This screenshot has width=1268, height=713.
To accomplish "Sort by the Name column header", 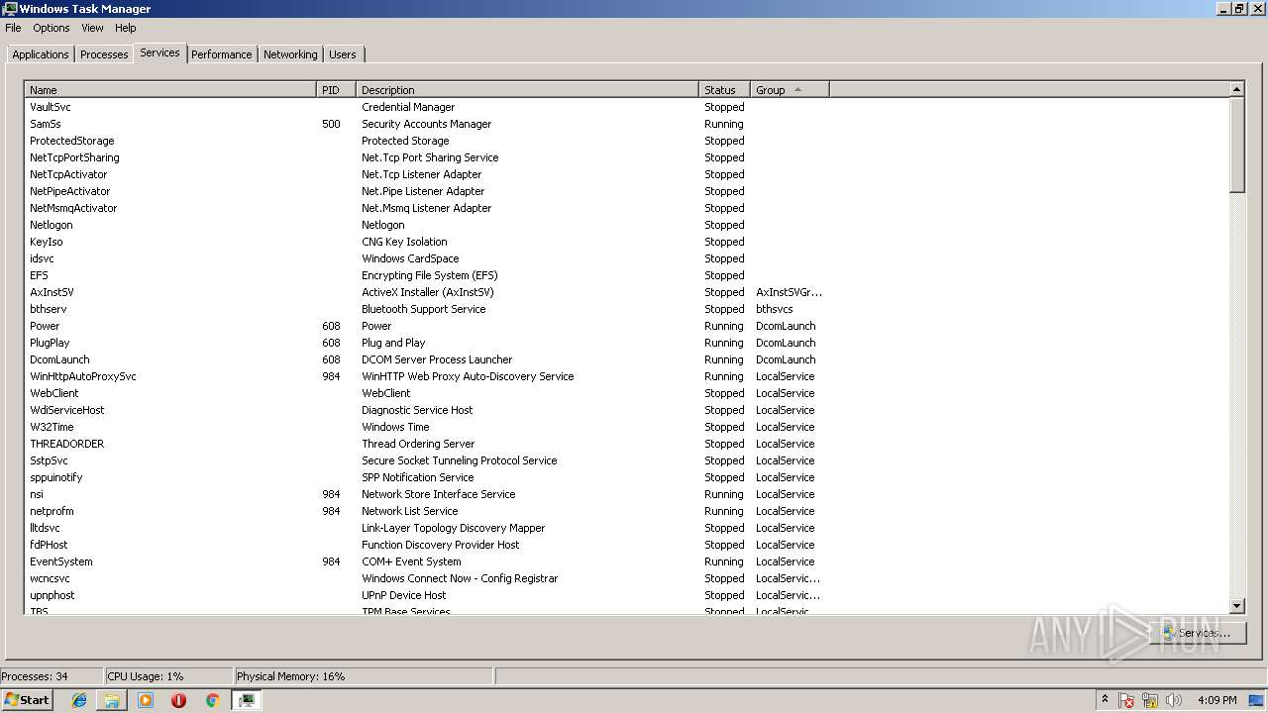I will coord(170,90).
